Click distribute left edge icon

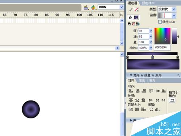point(151,100)
